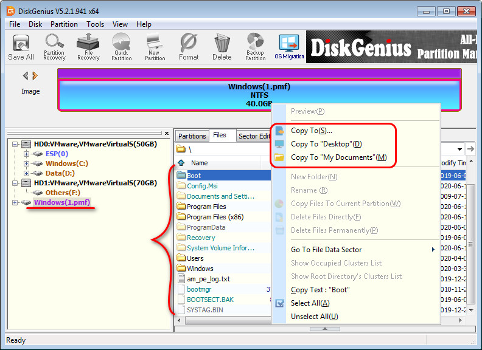The width and height of the screenshot is (482, 350).
Task: Expand the Data(D:) partition node
Action: 26,173
